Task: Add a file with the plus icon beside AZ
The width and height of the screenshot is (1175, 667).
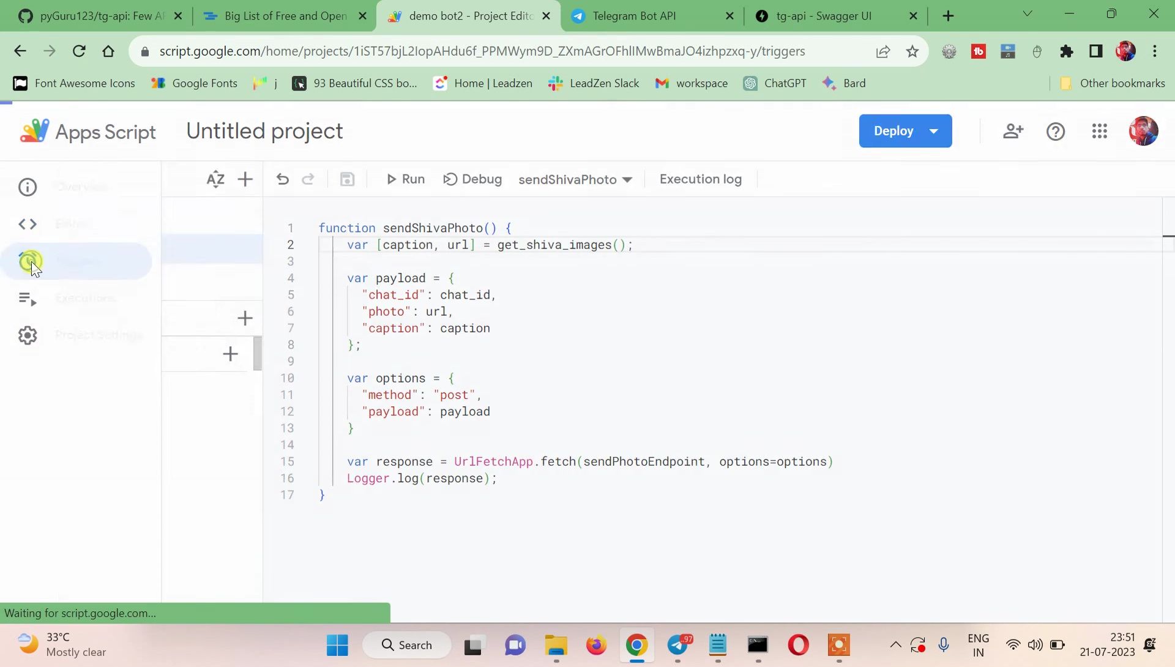Action: tap(245, 179)
